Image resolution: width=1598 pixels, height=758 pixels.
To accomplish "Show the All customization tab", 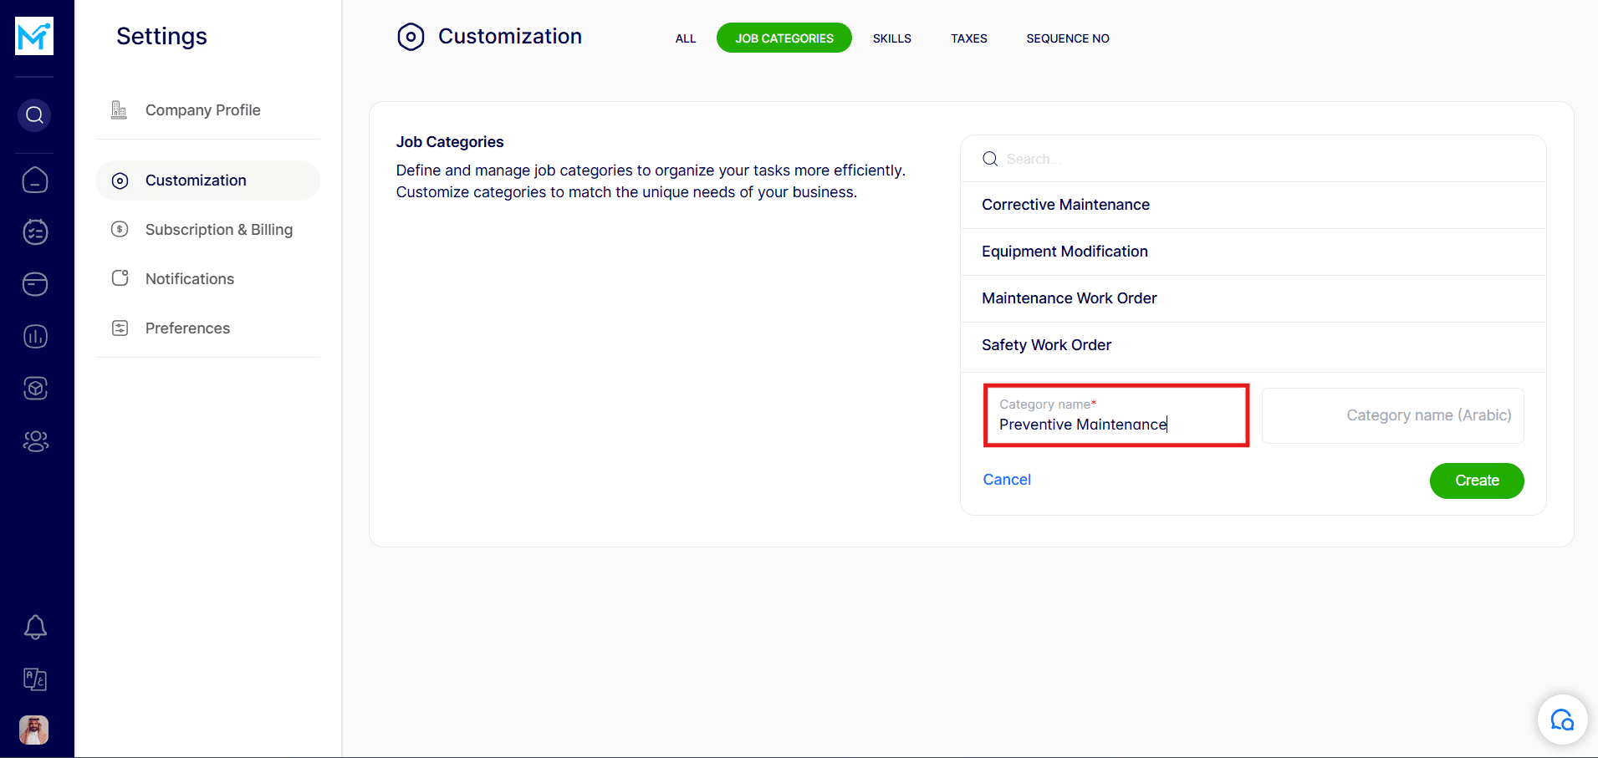I will pos(685,38).
